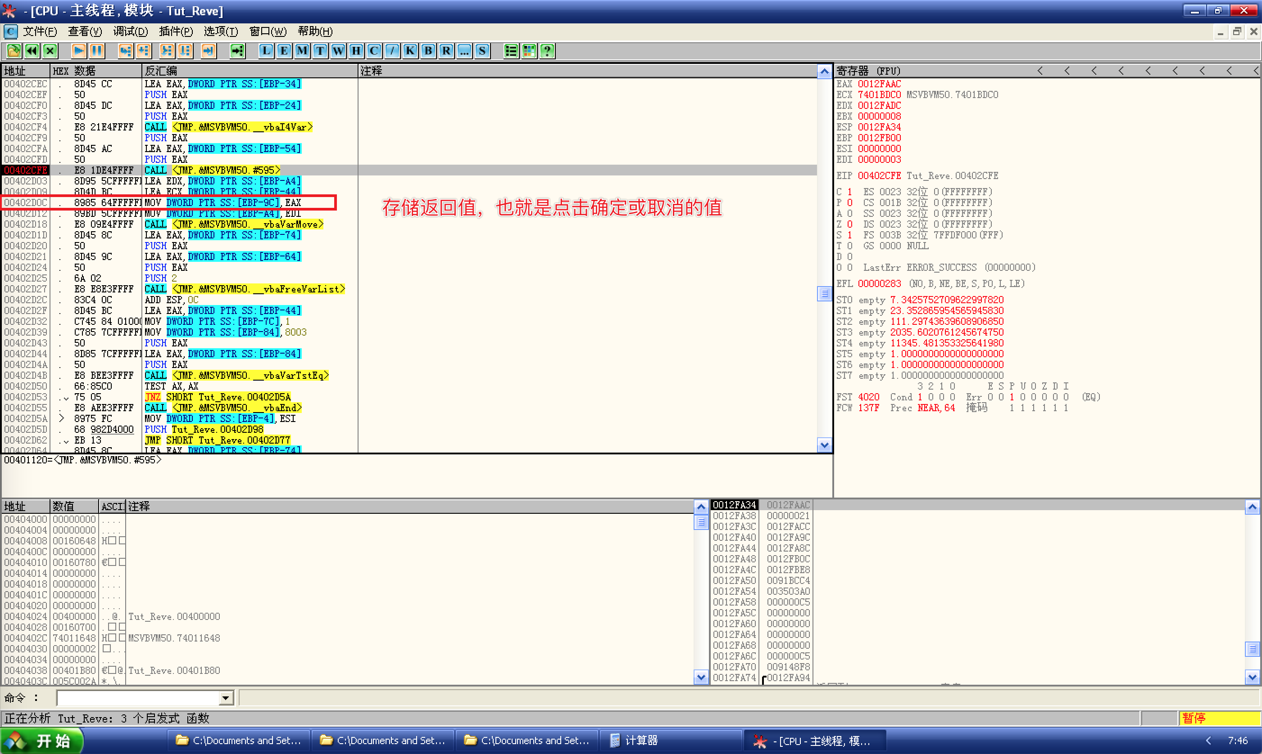
Task: Toggle the C carry flag value
Action: [849, 192]
